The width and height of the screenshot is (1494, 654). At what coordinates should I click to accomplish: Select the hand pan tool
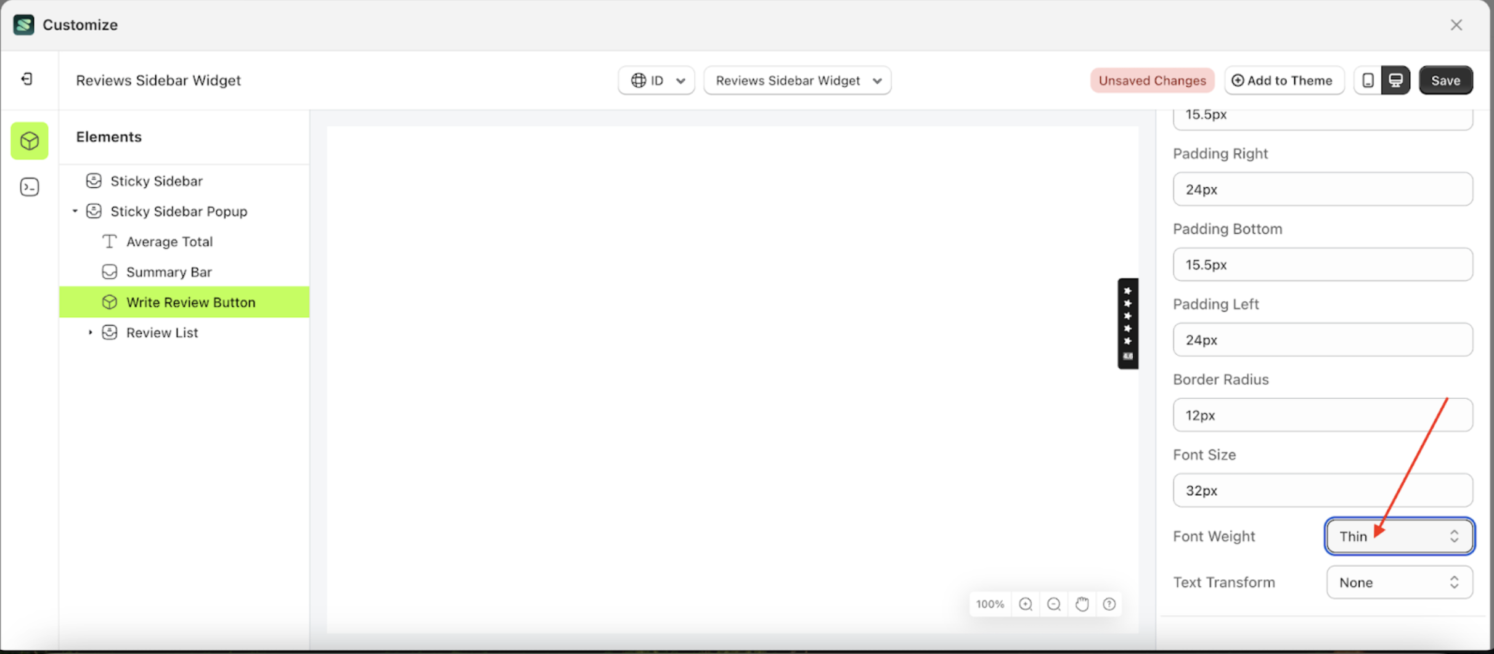tap(1082, 604)
